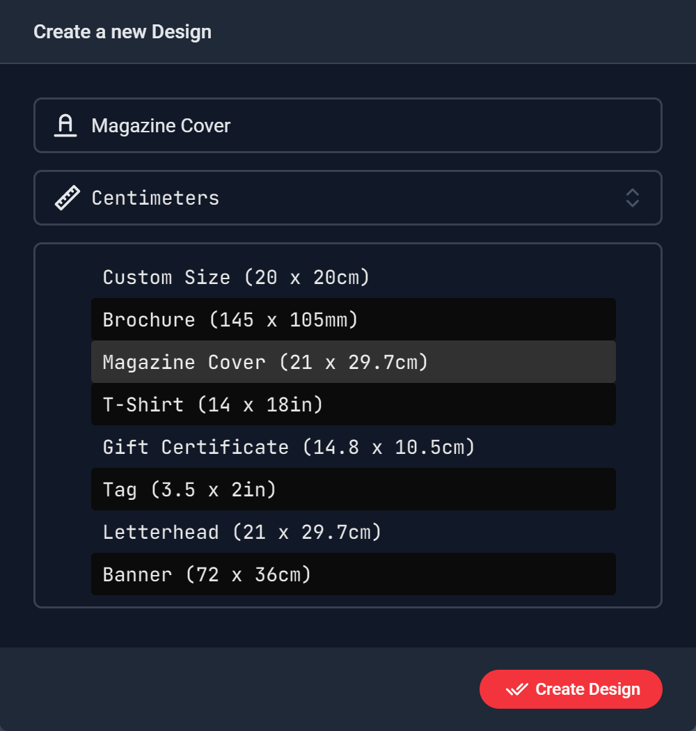Select the Custom Size (20 x 20cm) preset

tap(354, 277)
